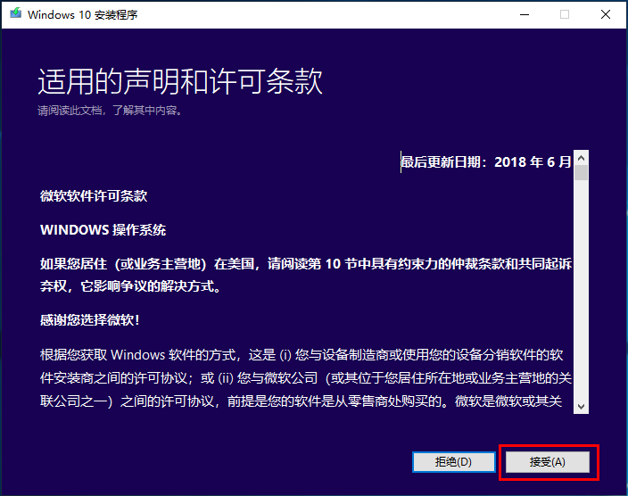
Task: Click the line starting 如果您居住 (或业务主营地)
Action: coord(306,264)
